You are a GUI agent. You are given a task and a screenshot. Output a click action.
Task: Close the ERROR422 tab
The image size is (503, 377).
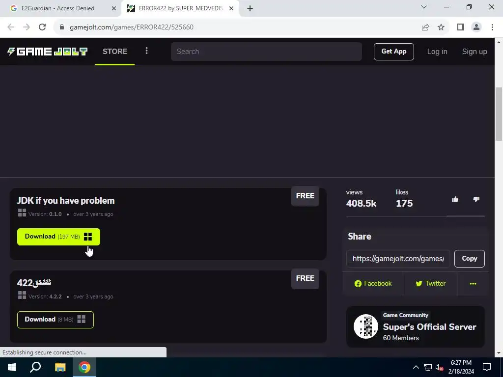pyautogui.click(x=231, y=9)
